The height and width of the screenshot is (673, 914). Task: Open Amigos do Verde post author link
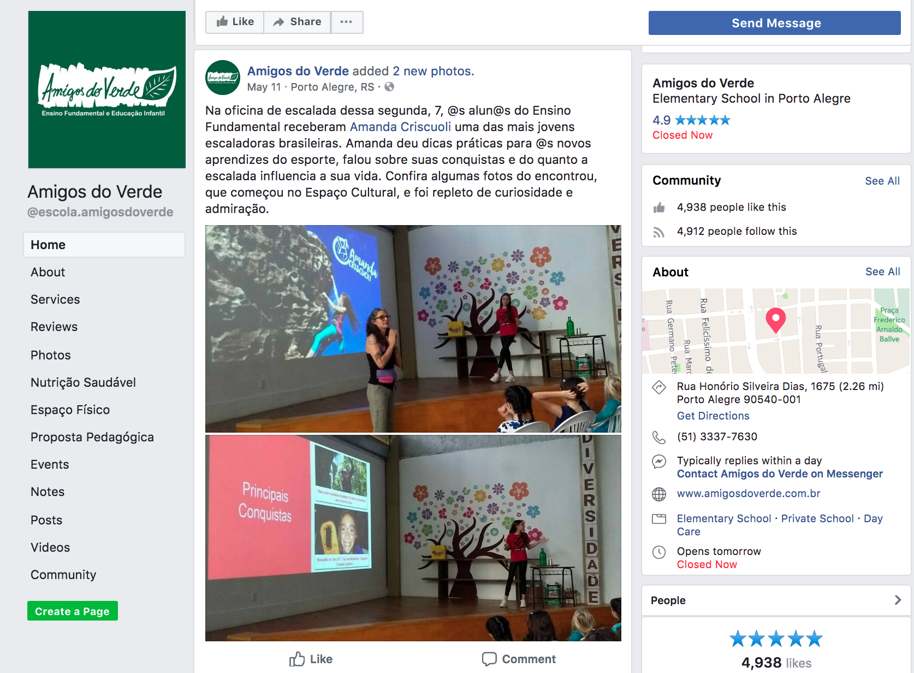coord(298,71)
